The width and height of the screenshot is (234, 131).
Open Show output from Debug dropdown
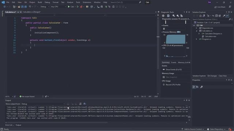(x=43, y=104)
